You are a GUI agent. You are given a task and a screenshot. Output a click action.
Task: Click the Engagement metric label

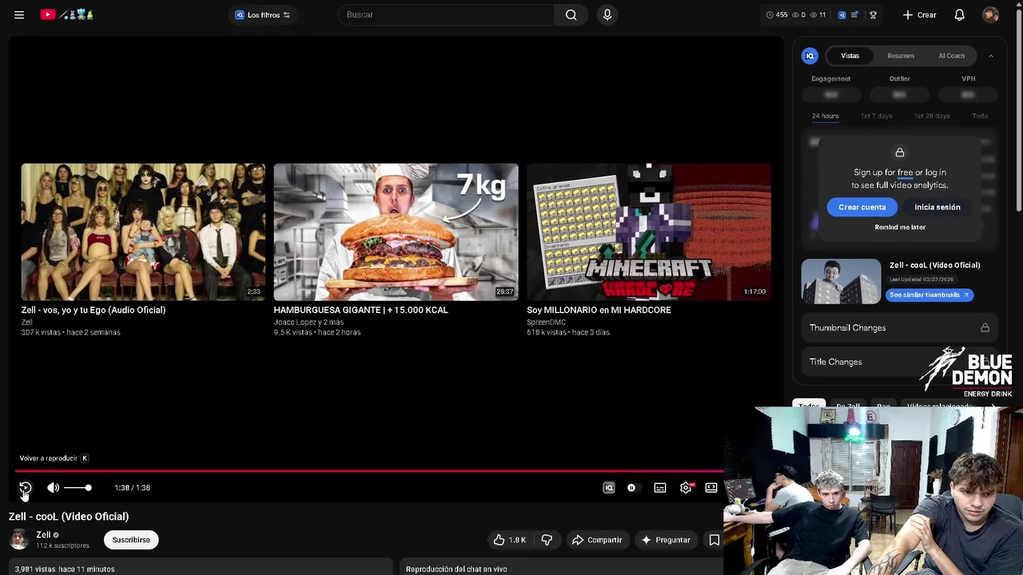830,78
